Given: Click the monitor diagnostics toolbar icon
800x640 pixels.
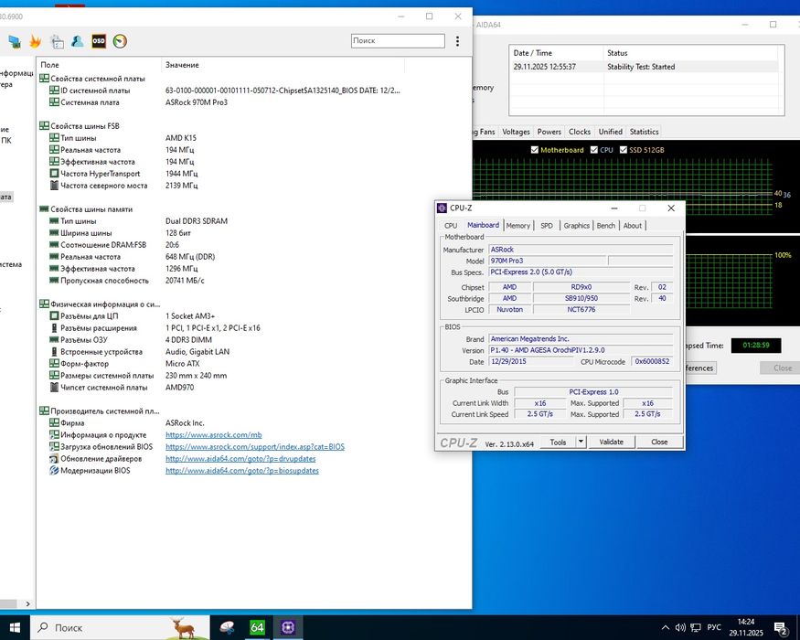Looking at the screenshot, I should [15, 42].
